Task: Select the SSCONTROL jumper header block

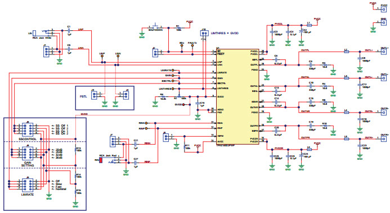Action: [x=28, y=129]
